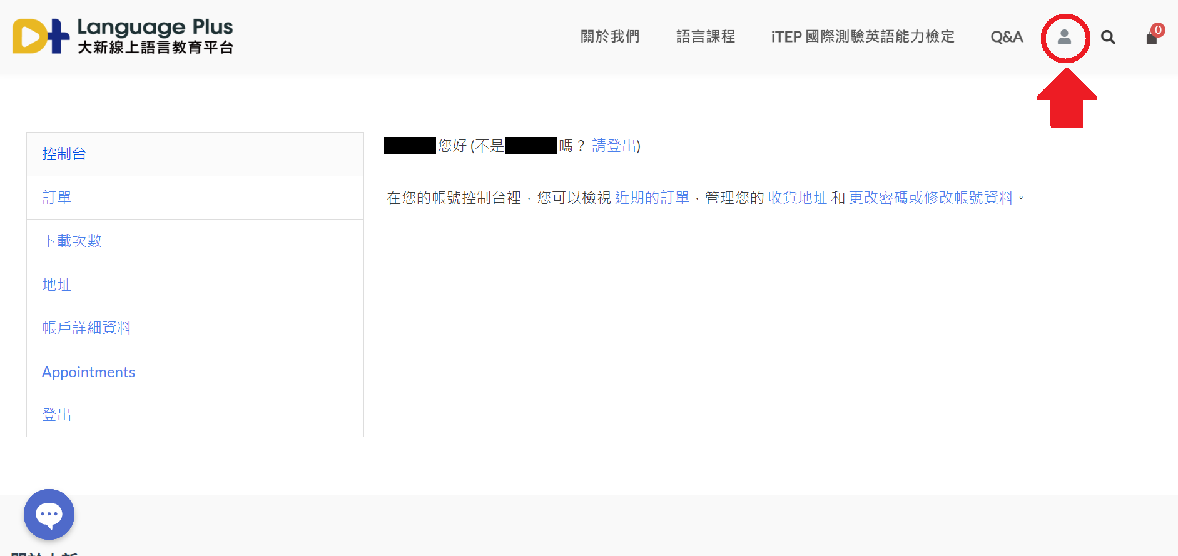Open 下載次數 in the sidebar
This screenshot has height=556, width=1178.
(x=72, y=241)
